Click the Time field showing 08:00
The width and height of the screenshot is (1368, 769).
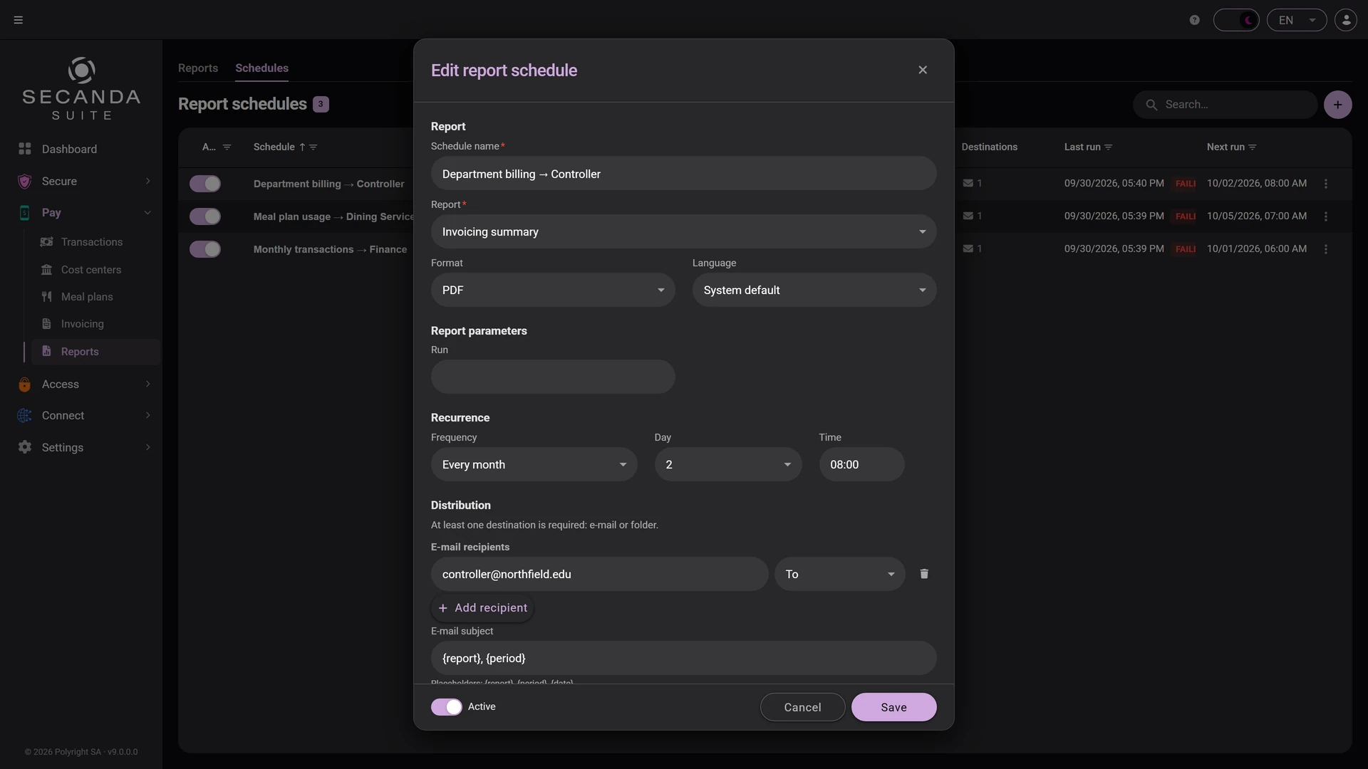coord(861,464)
